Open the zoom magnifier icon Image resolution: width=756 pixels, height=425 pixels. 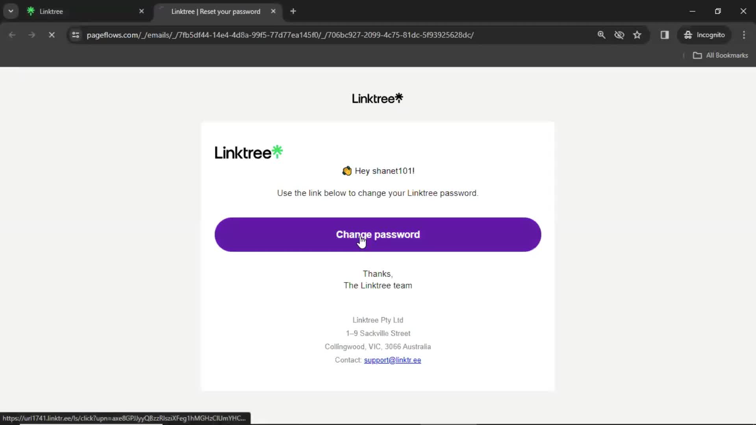pyautogui.click(x=601, y=35)
